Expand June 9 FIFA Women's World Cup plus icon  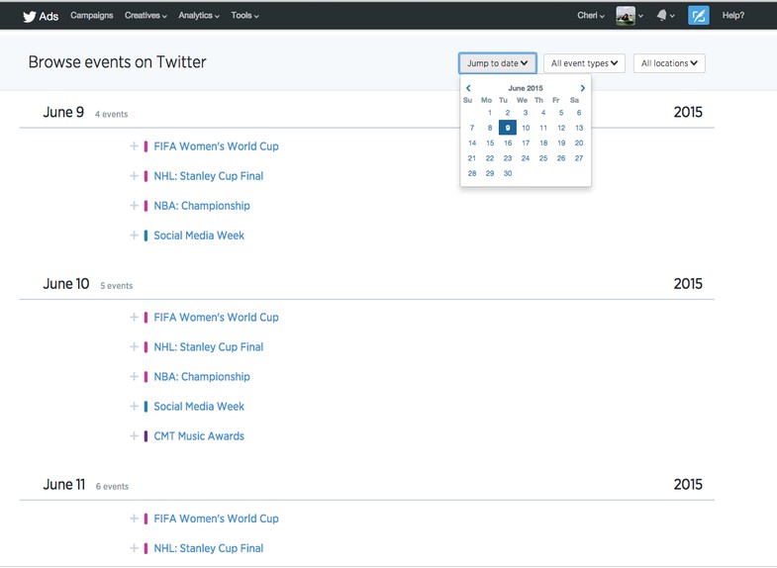click(x=134, y=146)
